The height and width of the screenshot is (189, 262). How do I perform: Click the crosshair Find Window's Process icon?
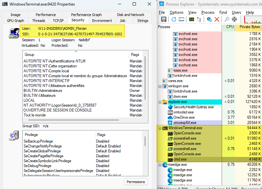234,20
